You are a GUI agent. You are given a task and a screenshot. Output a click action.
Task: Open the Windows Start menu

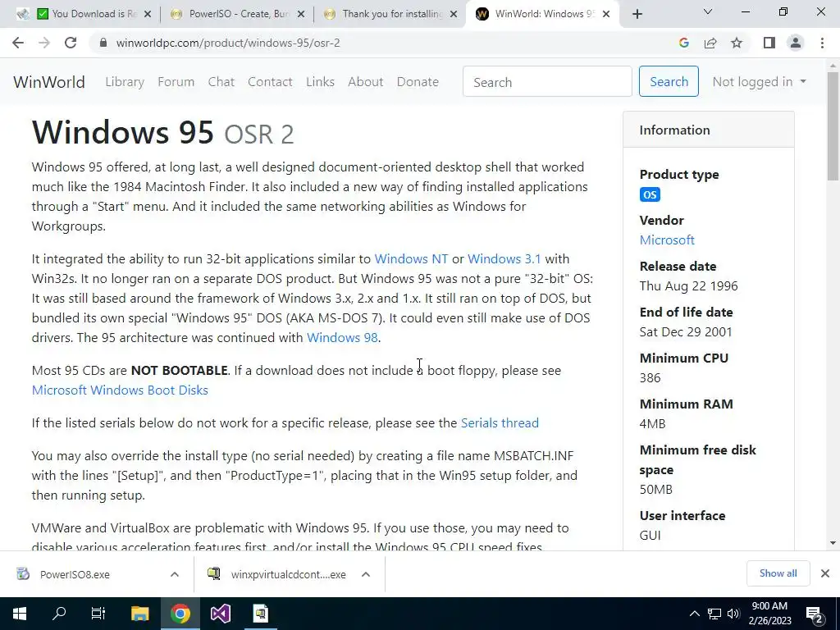point(20,614)
